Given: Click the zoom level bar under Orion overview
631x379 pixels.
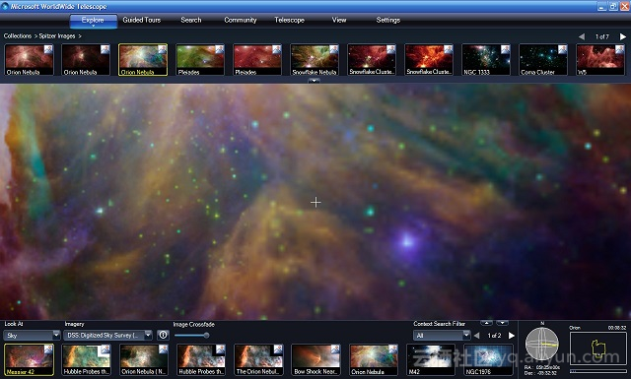Looking at the screenshot, I should point(598,371).
